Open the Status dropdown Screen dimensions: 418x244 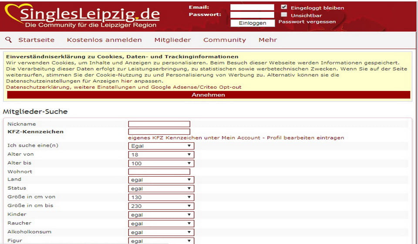[x=161, y=189]
